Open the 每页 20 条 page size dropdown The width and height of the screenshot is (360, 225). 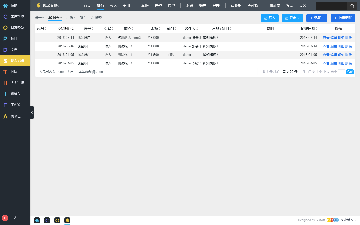point(291,72)
